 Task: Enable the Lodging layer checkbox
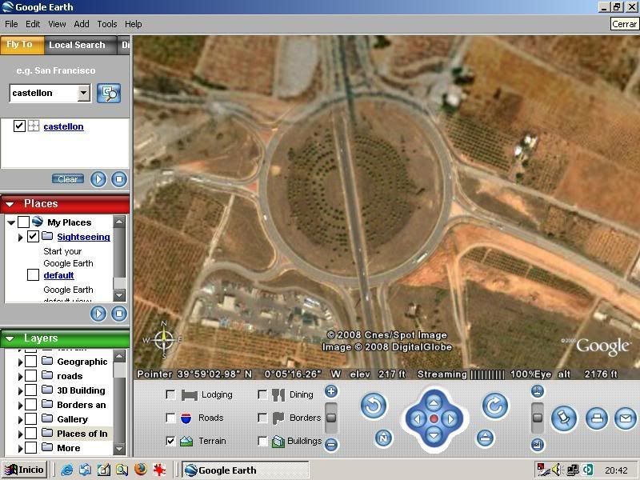170,394
